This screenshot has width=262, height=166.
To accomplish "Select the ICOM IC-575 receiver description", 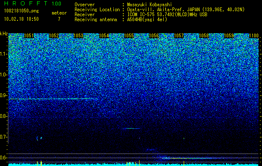I will (167, 15).
